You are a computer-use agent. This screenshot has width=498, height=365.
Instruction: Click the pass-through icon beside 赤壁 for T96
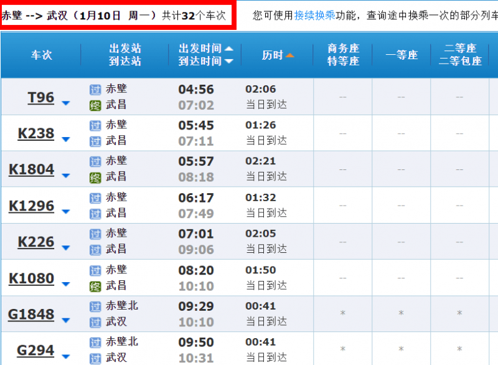pyautogui.click(x=95, y=90)
